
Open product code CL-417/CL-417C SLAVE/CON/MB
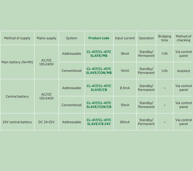point(99,71)
